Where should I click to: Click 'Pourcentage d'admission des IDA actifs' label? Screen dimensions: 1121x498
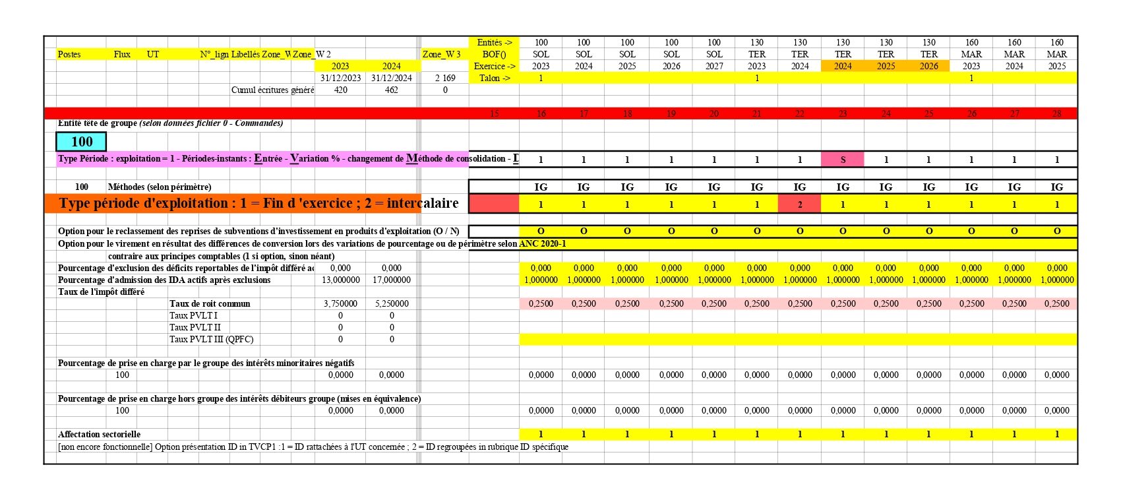(x=164, y=280)
